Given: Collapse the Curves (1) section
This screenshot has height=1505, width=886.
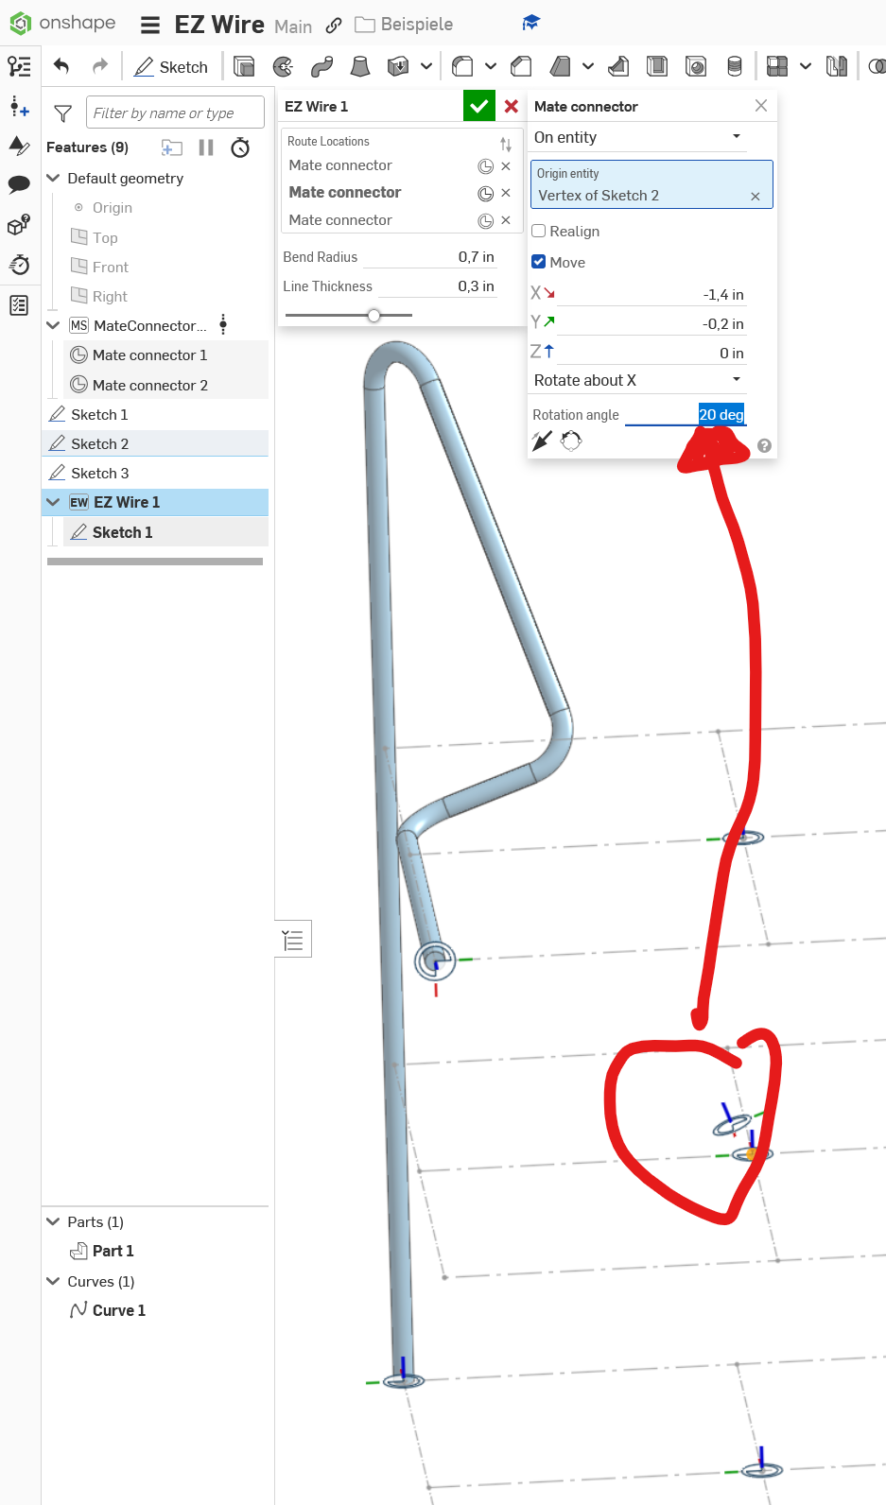Looking at the screenshot, I should [x=53, y=1281].
